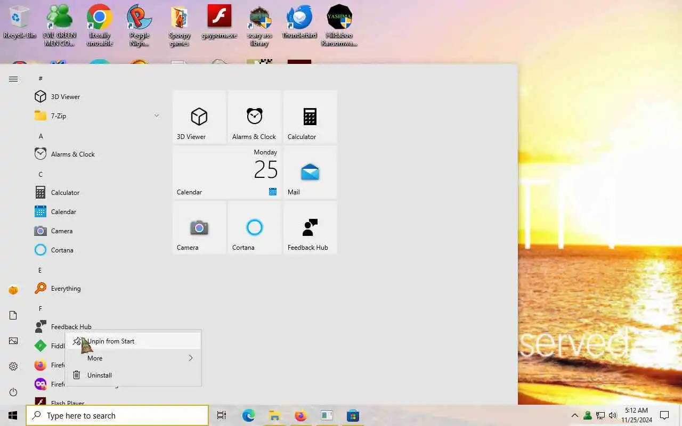The width and height of the screenshot is (682, 426).
Task: Open Alarms & Clock from the app list
Action: (x=97, y=154)
